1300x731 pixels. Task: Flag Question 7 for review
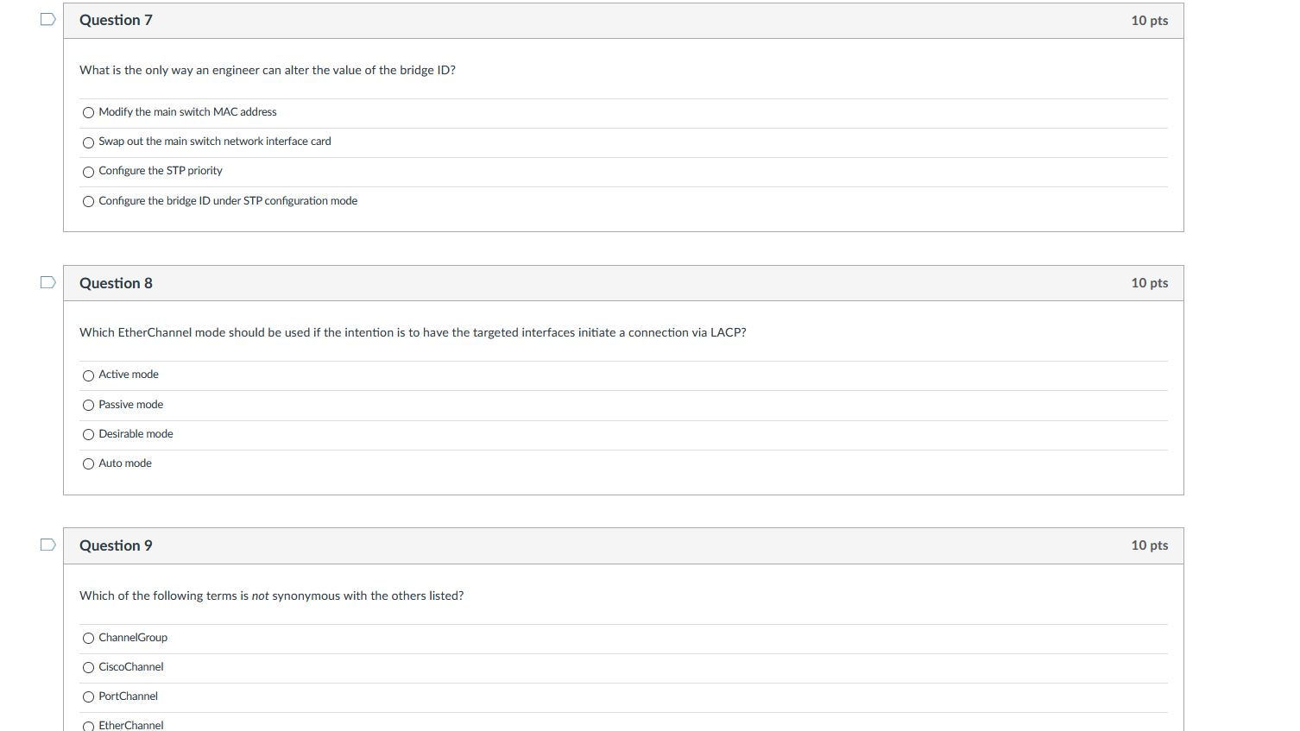coord(47,18)
